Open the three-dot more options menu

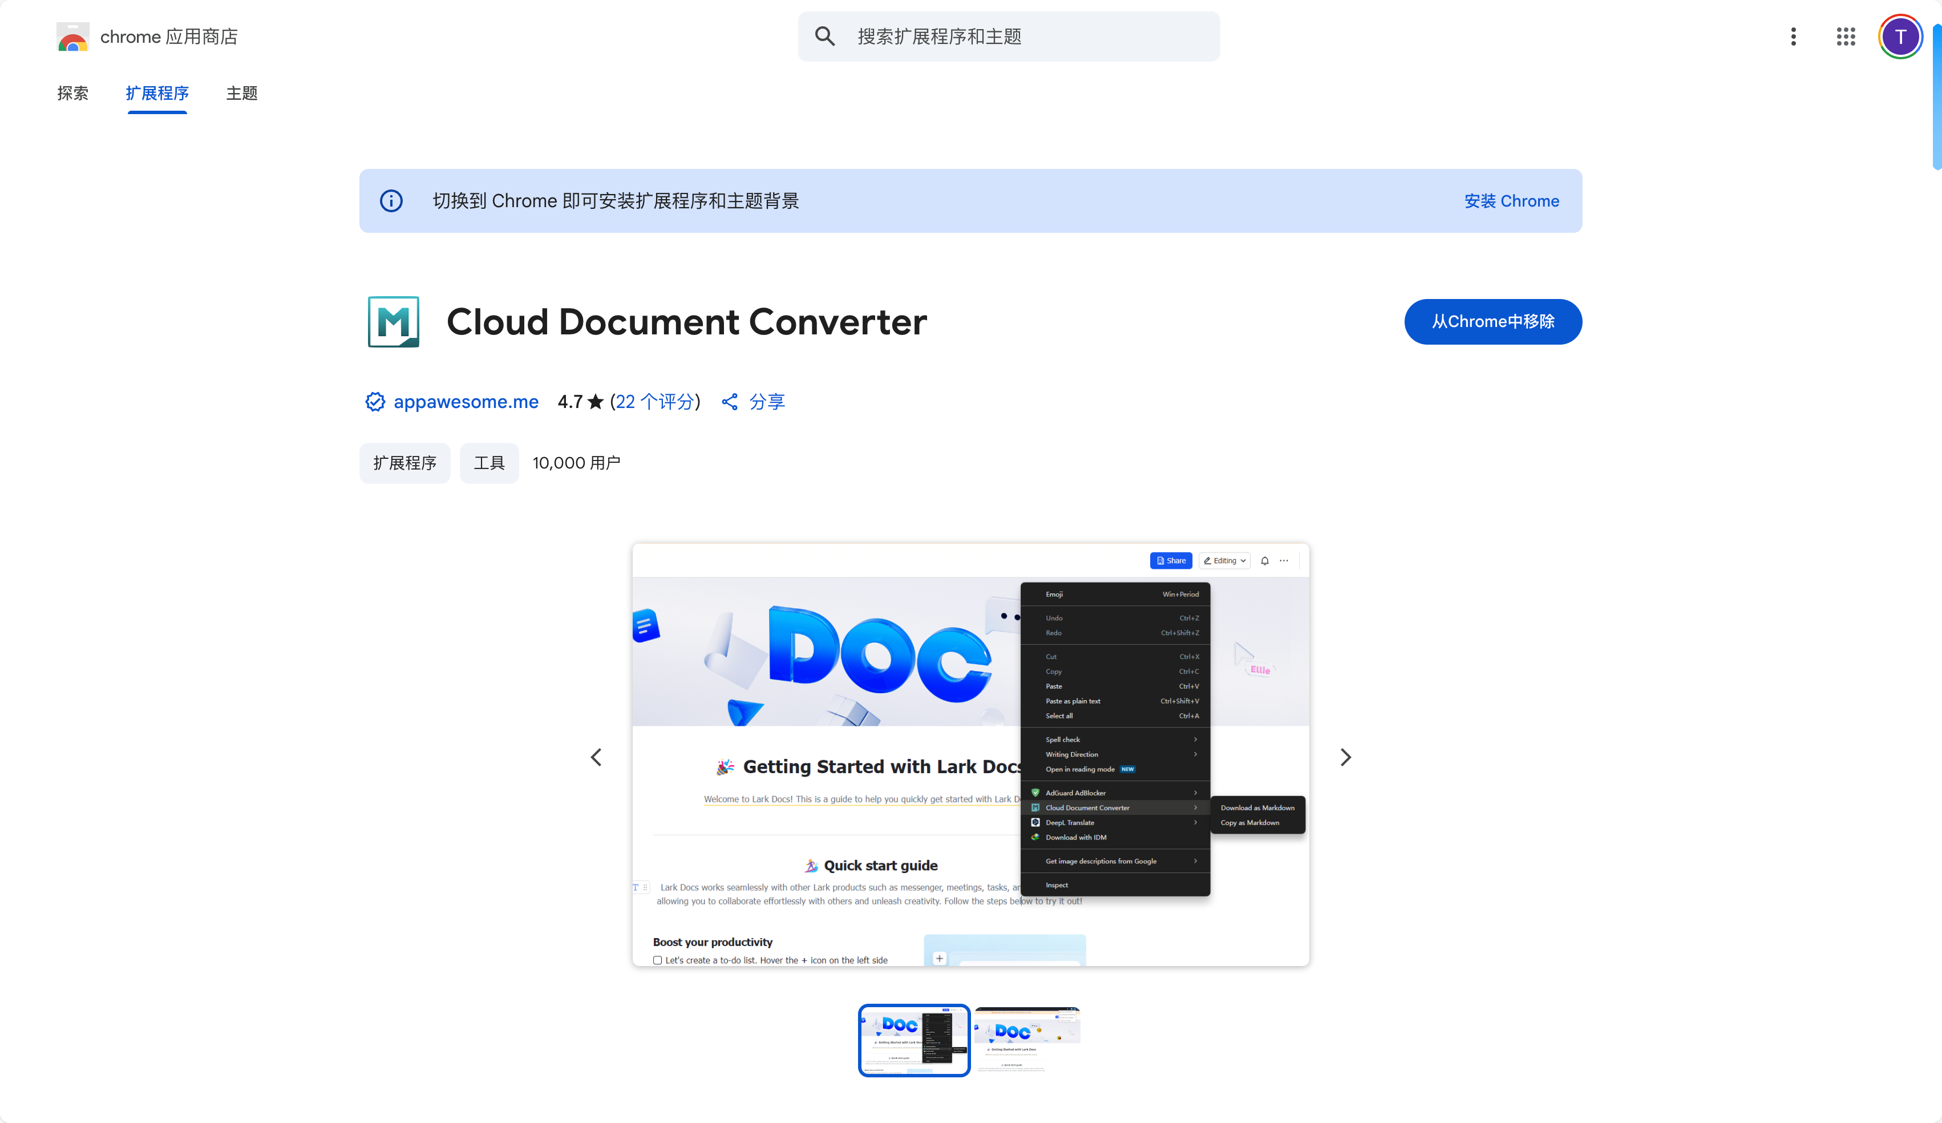point(1793,36)
